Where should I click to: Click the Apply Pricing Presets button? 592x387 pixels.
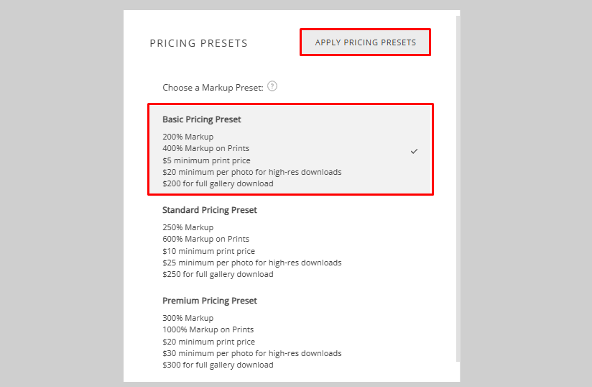(x=365, y=42)
